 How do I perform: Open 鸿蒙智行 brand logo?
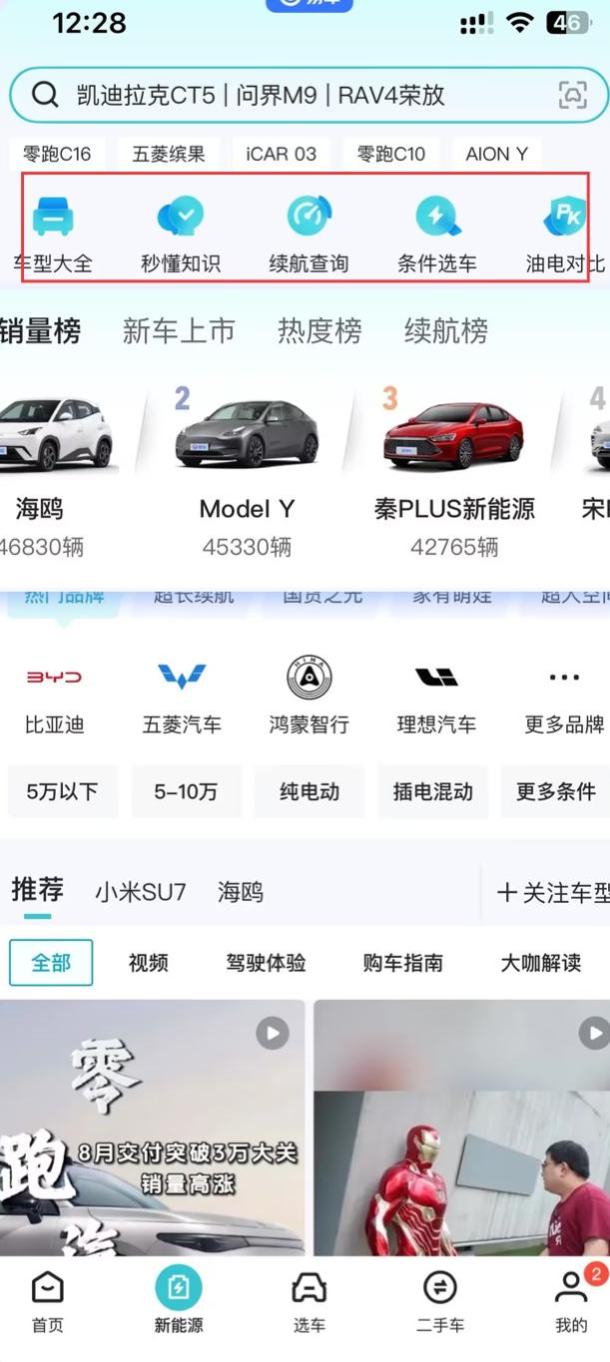pos(308,678)
